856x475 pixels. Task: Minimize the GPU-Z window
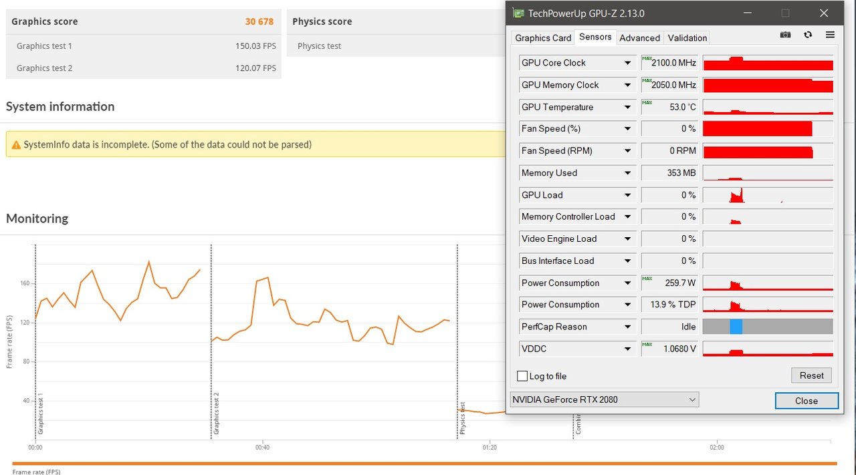[747, 13]
